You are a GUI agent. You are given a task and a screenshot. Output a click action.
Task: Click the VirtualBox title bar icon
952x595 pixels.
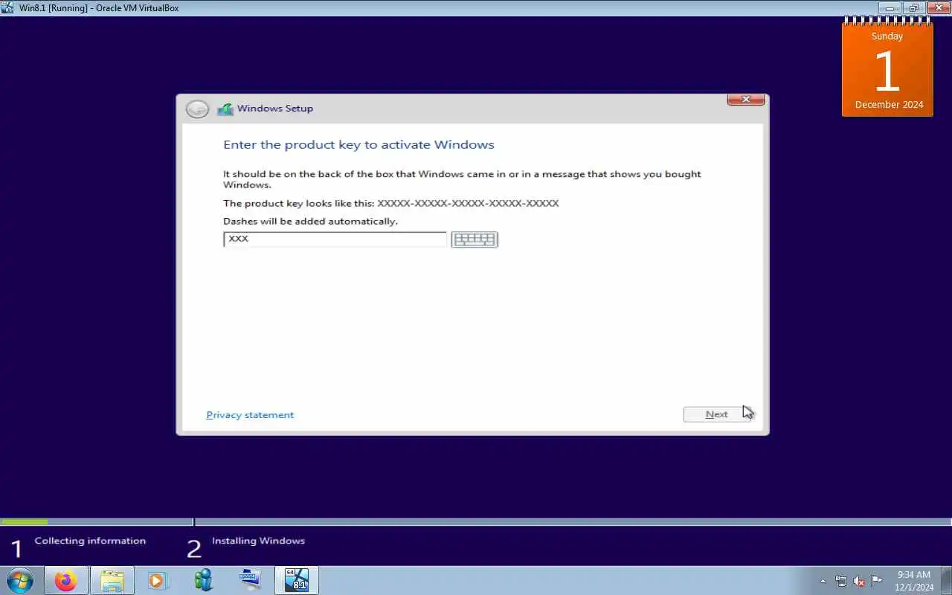tap(7, 7)
